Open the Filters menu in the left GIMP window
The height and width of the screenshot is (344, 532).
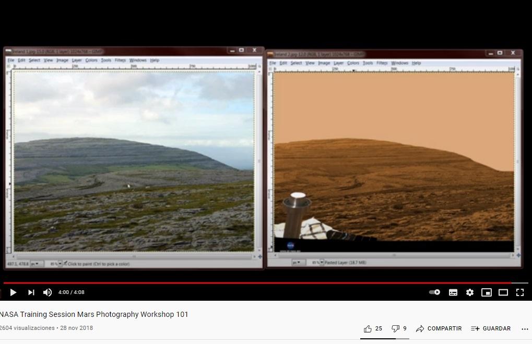click(120, 60)
